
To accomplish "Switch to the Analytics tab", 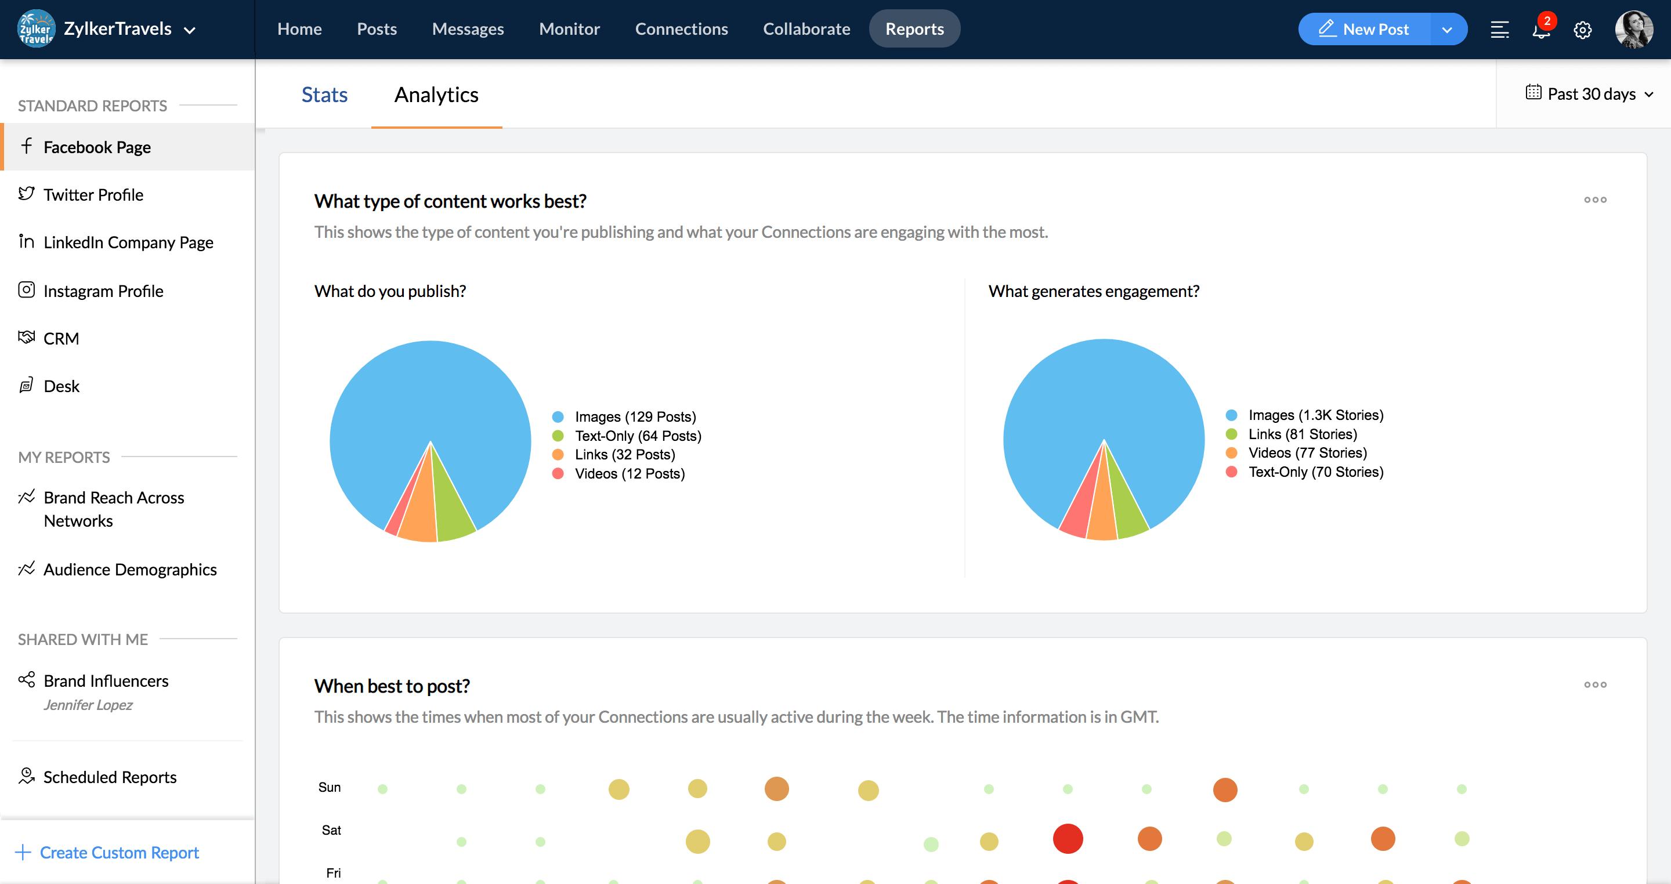I will pyautogui.click(x=436, y=95).
